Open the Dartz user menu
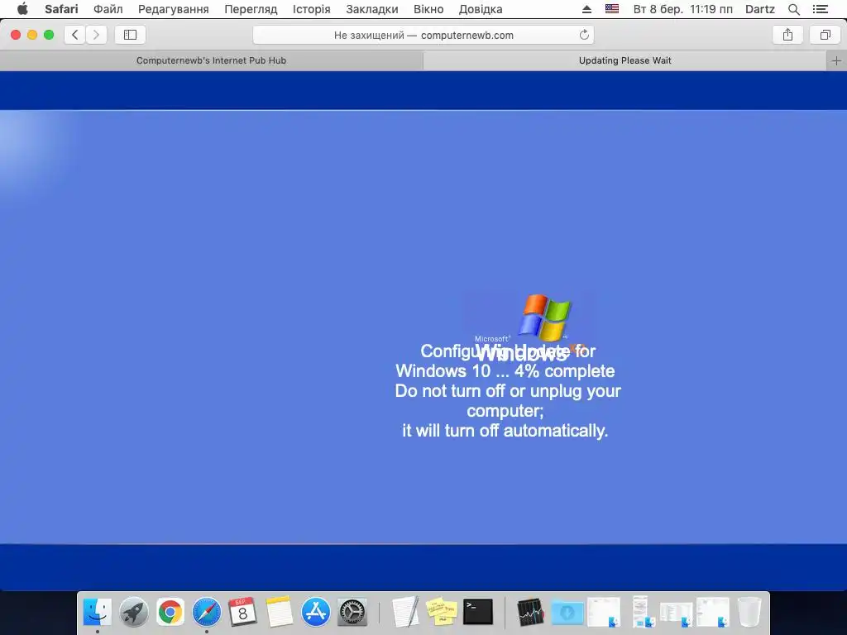 [x=759, y=9]
